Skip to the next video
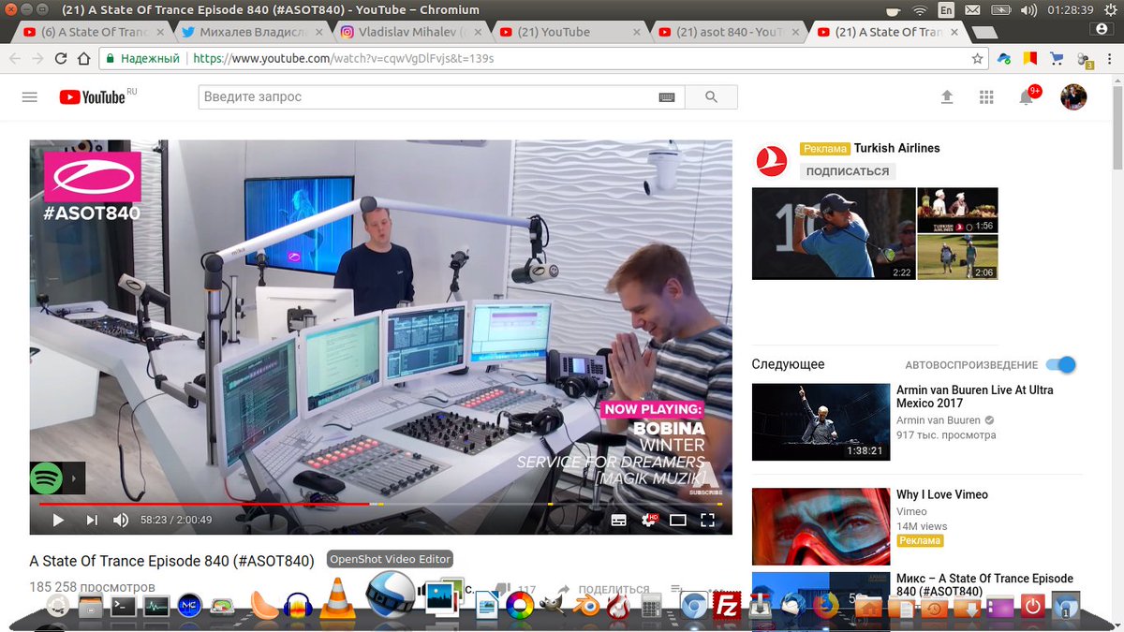1124x632 pixels. click(91, 520)
